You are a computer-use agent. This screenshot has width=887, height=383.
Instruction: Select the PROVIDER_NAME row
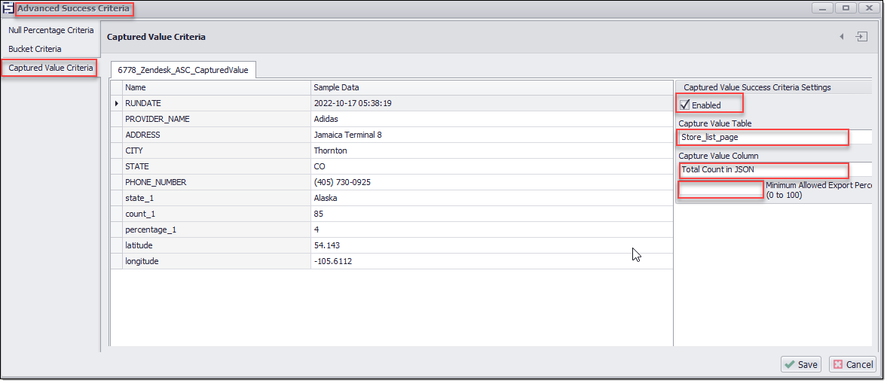click(216, 119)
